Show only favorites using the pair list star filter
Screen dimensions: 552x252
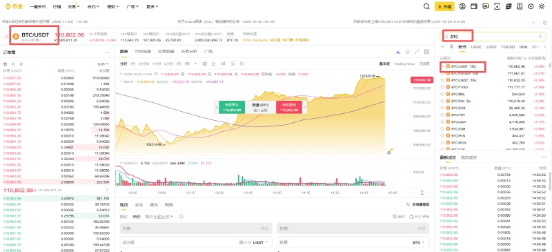coord(442,47)
